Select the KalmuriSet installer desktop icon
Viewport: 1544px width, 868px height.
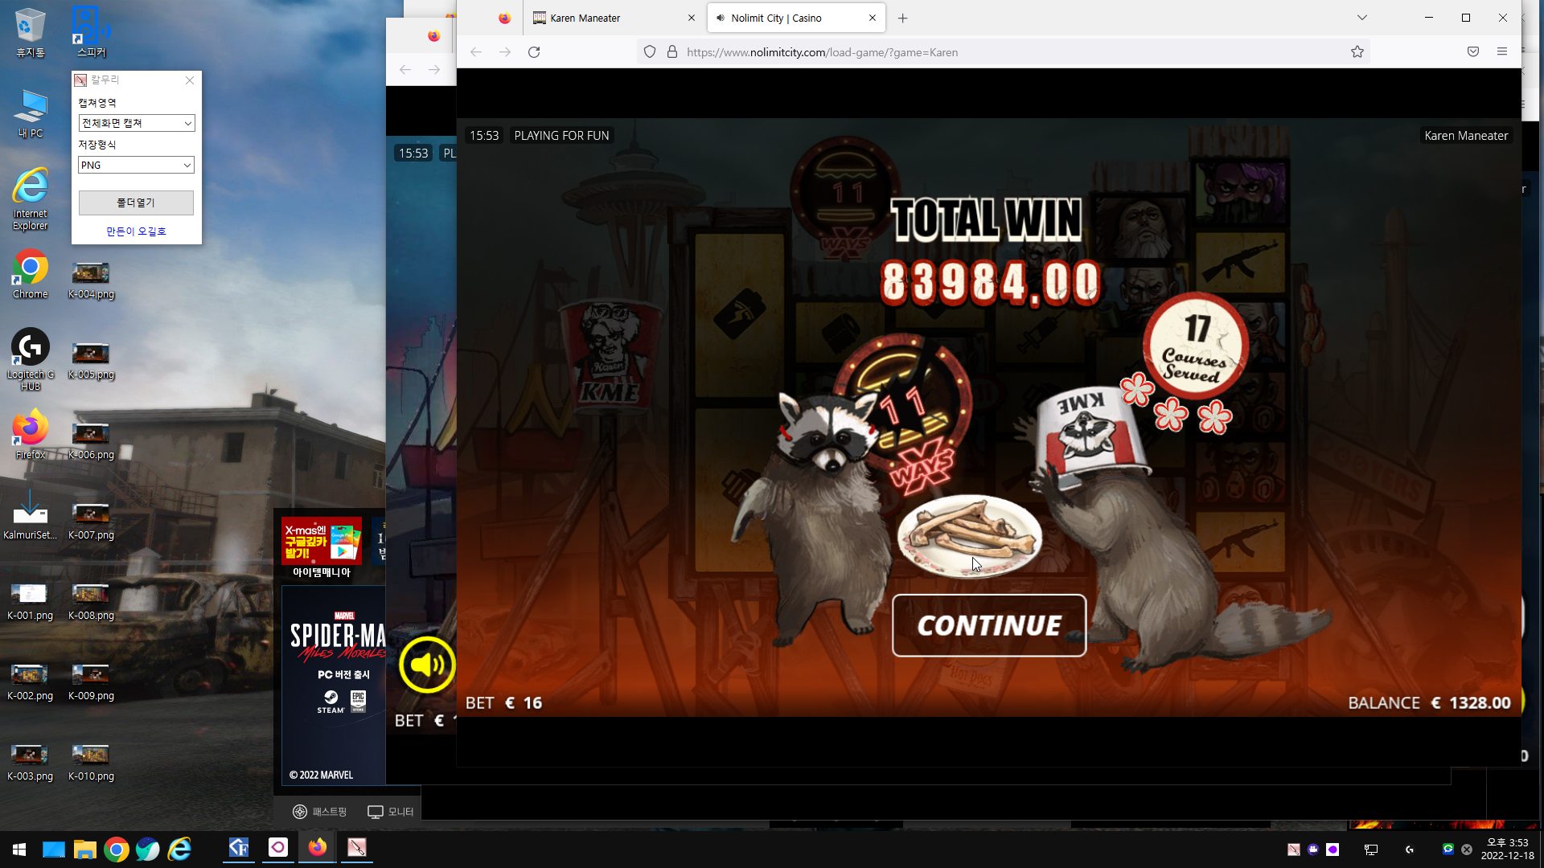(30, 515)
